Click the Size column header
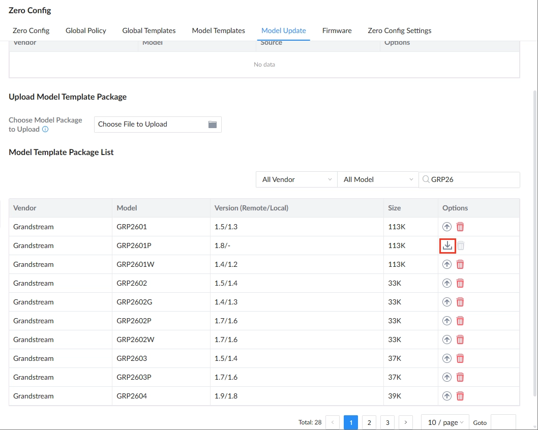This screenshot has height=430, width=538. 411,208
